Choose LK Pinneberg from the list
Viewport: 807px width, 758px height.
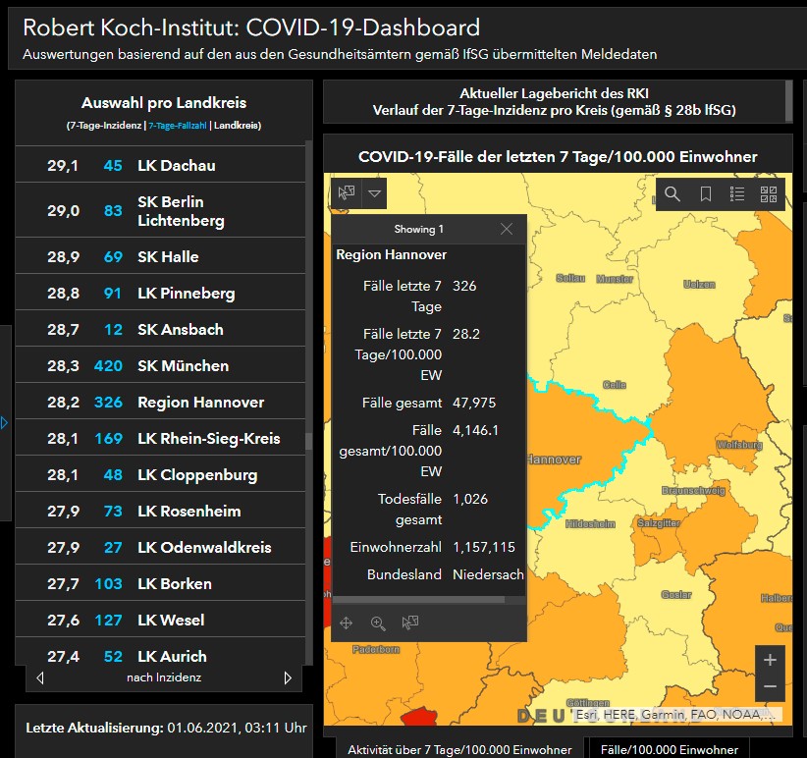pos(160,293)
